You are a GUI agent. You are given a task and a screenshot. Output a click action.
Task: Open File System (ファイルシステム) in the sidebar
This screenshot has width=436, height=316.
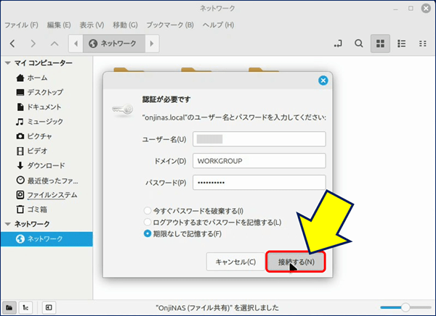[47, 195]
